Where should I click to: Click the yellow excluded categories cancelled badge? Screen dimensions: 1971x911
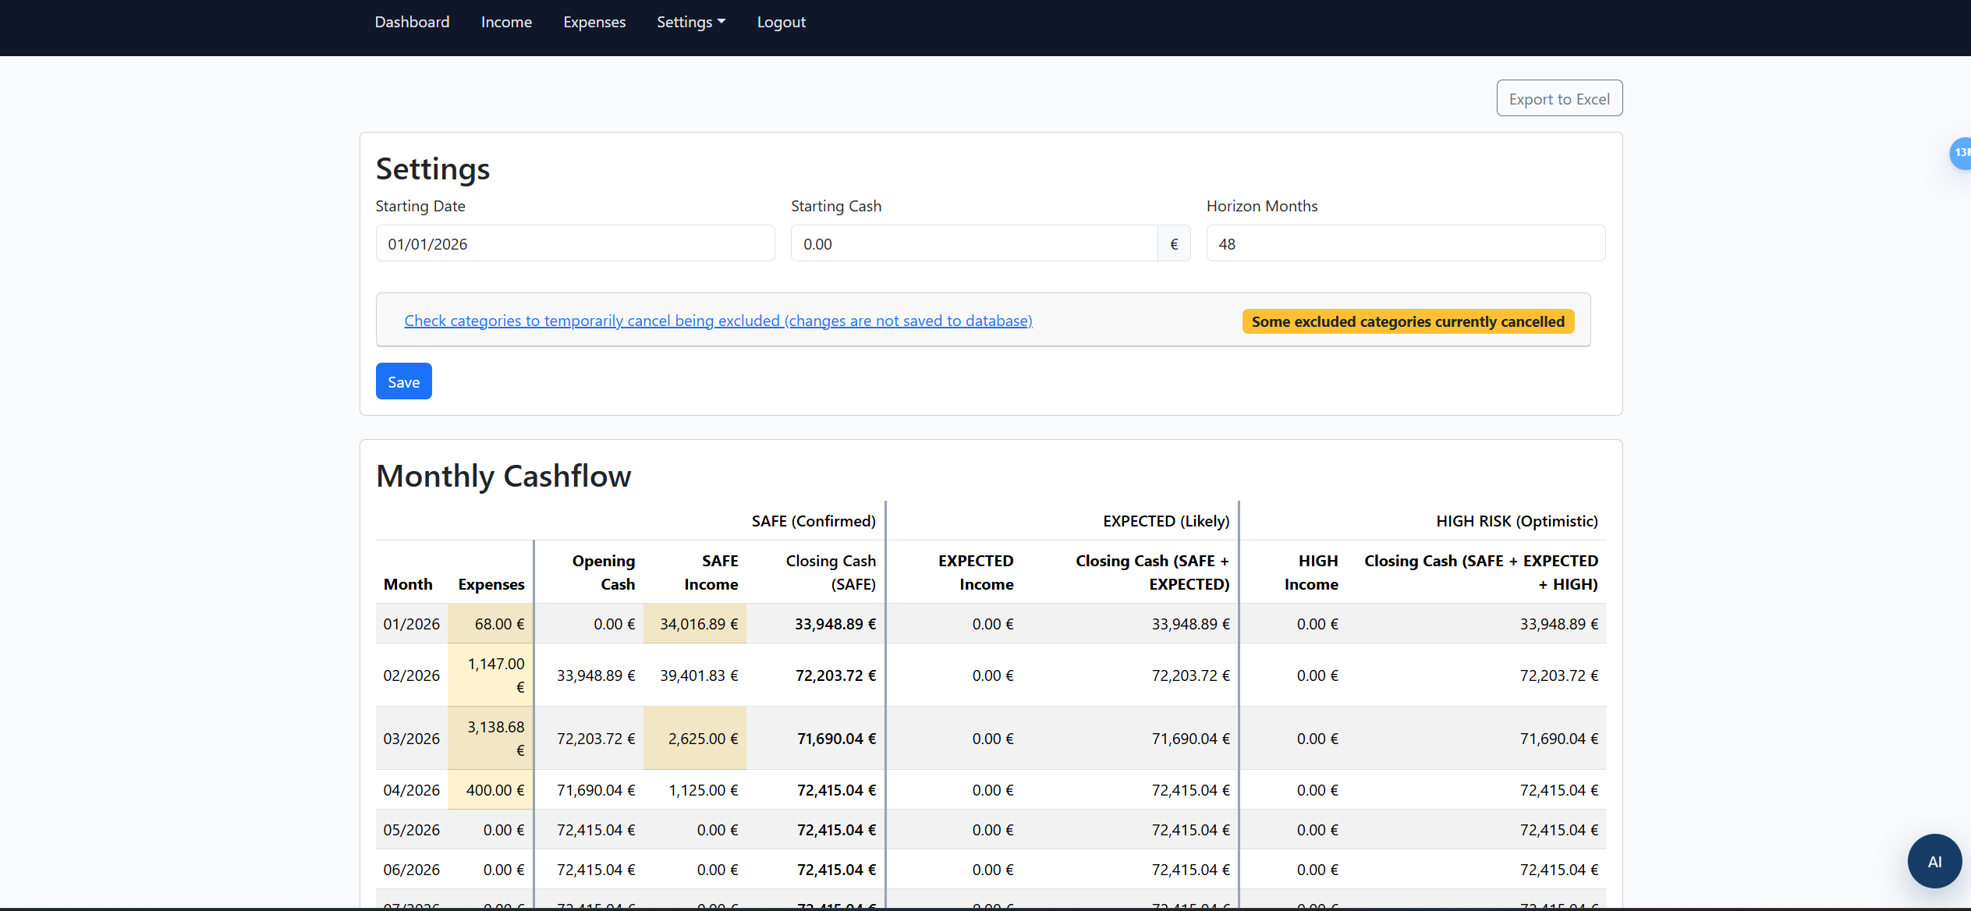point(1407,321)
